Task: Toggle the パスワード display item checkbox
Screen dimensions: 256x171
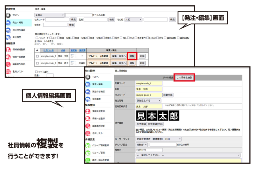Action: point(36,38)
